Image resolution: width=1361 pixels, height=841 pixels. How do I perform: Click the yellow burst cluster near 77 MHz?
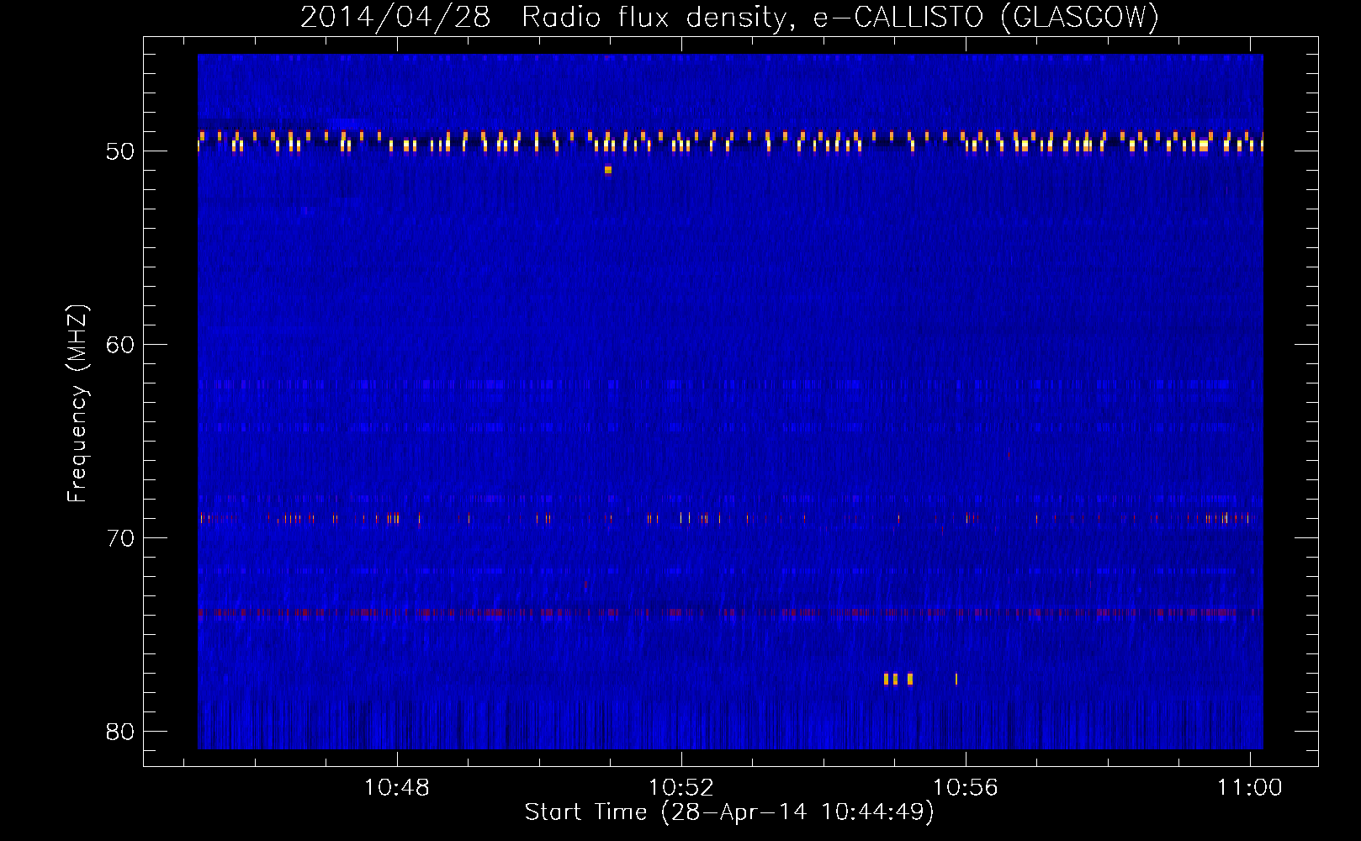click(898, 679)
